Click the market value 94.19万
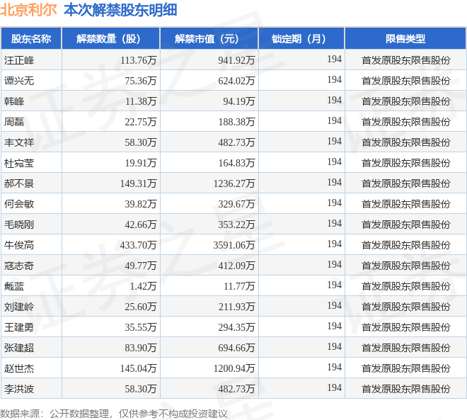Image resolution: width=467 pixels, height=420 pixels. click(239, 101)
